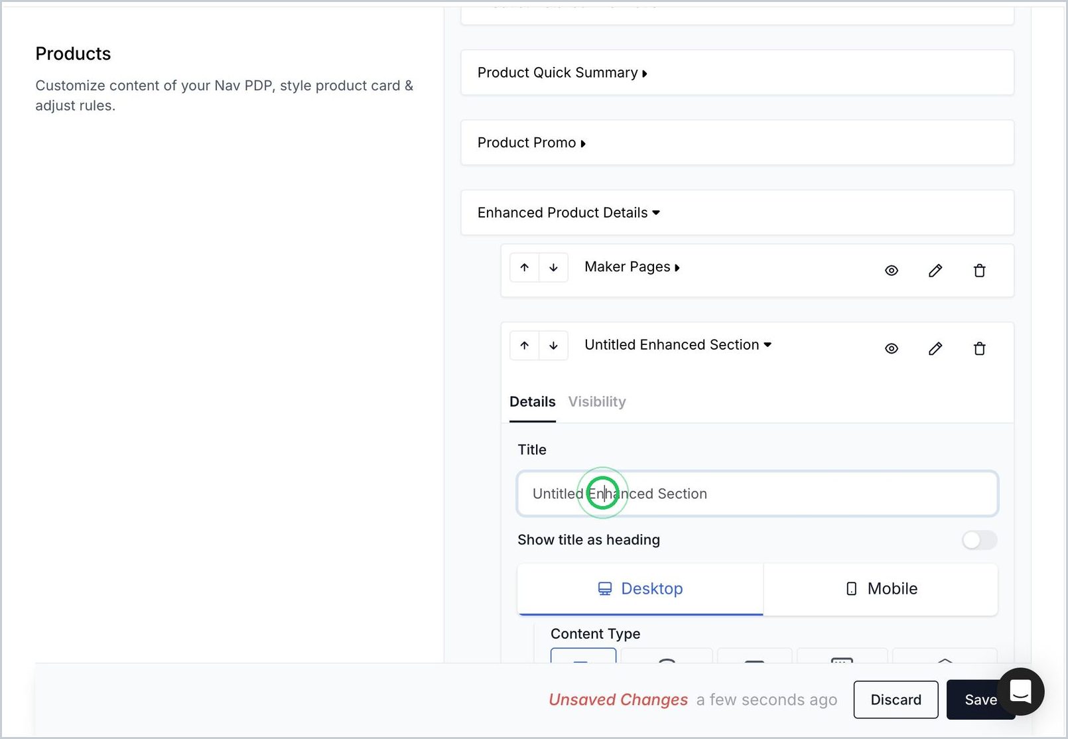Click the Content Type label
This screenshot has height=739, width=1068.
[595, 634]
